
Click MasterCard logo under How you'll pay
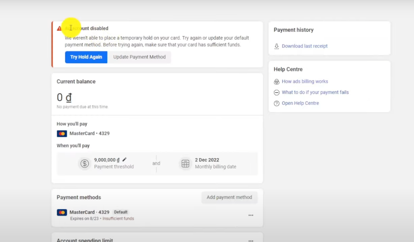[62, 134]
